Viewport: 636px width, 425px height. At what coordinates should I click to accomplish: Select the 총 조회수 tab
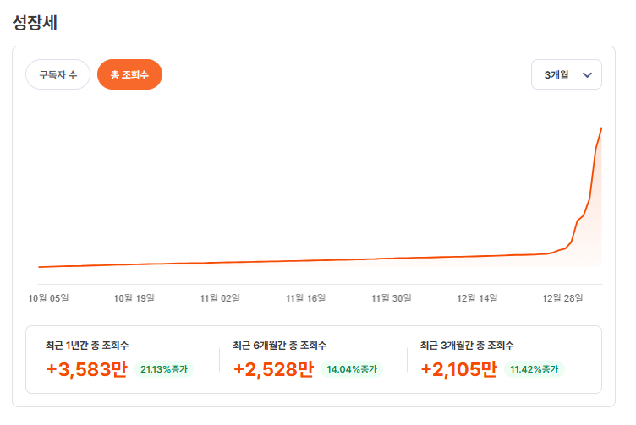click(x=129, y=74)
